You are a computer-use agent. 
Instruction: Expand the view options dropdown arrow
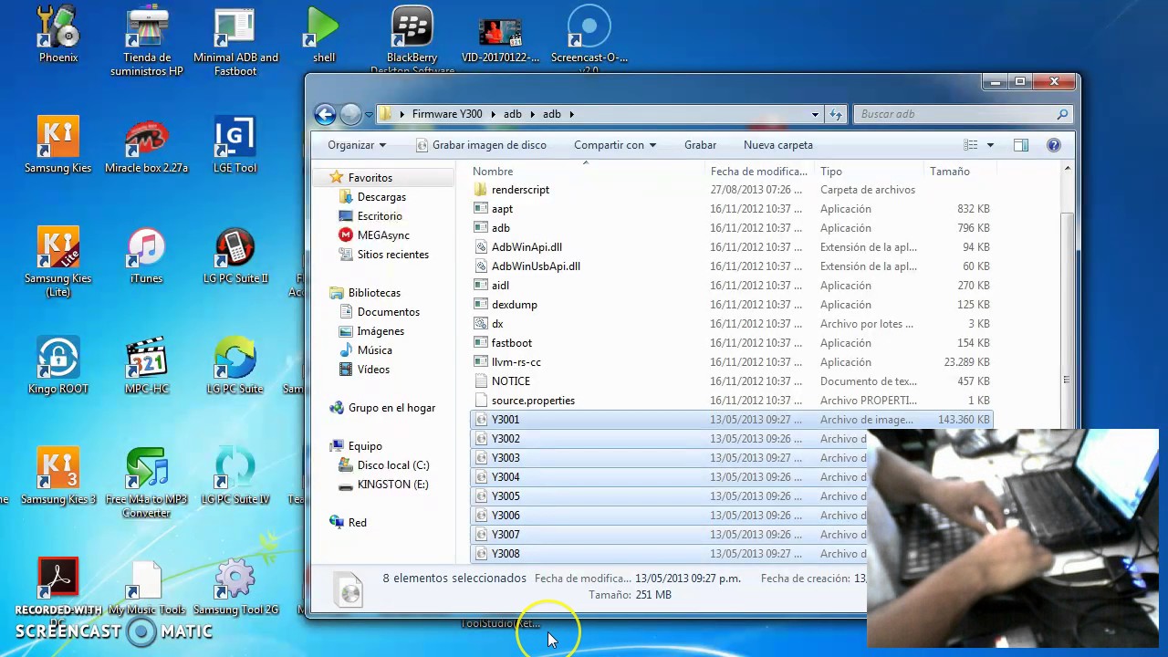990,145
